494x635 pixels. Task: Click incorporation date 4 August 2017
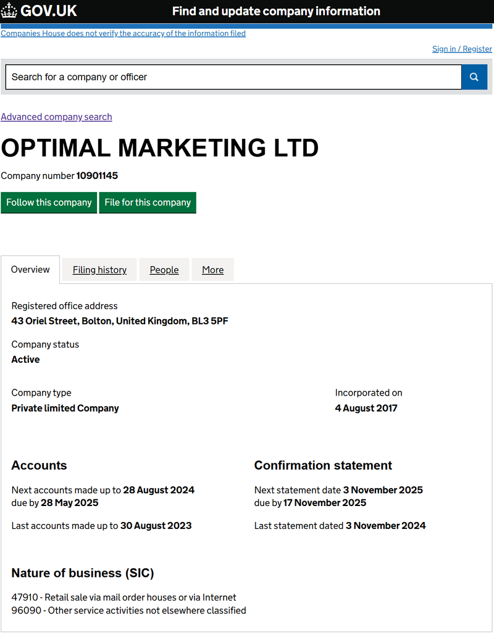pos(366,409)
